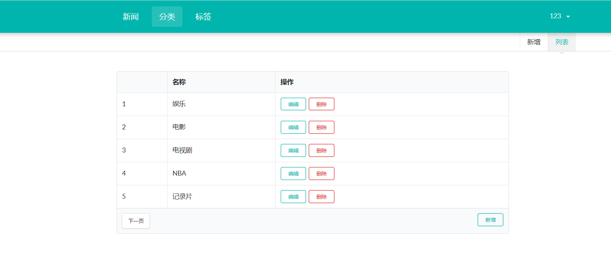
Task: Click the 新增 button in table footer
Action: (490, 220)
